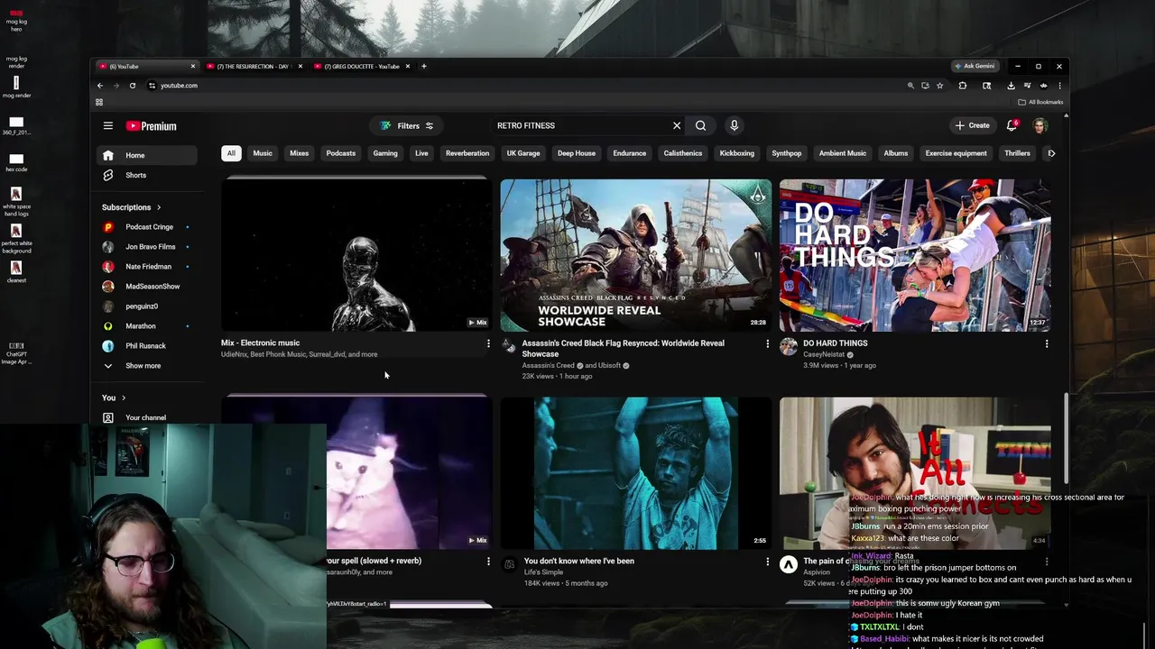Select the Calisthenics chip
The image size is (1155, 649).
pos(683,153)
